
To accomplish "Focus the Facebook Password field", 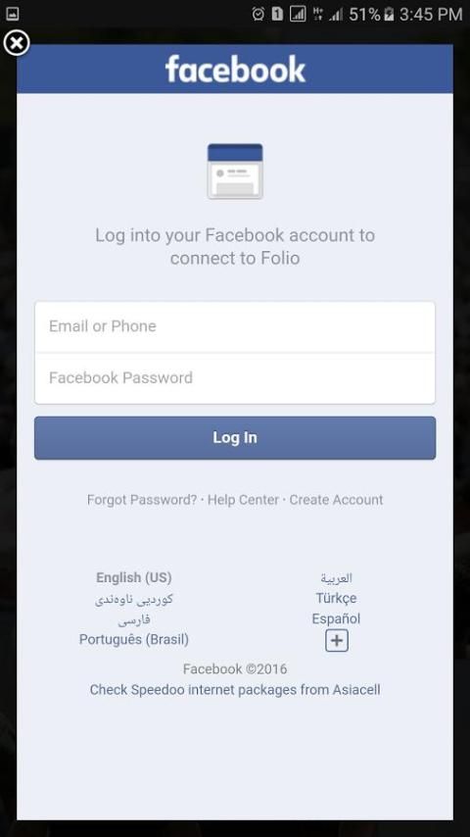I will [235, 378].
